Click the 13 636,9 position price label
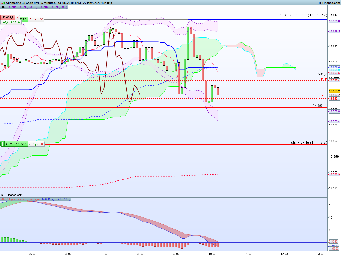Image resolution: width=341 pixels, height=256 pixels. pyautogui.click(x=8, y=18)
